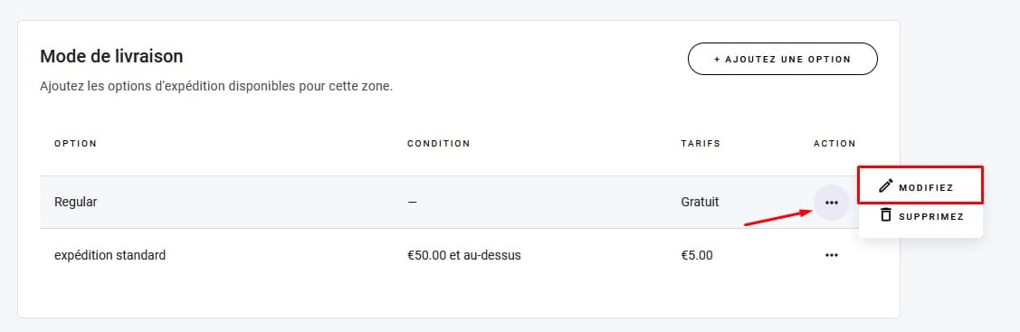Select the Regular option name cell
Viewport: 1020px width, 332px height.
75,202
